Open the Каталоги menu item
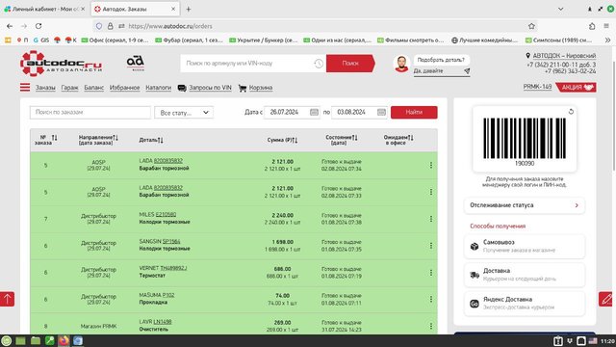616x347 pixels. click(x=158, y=88)
